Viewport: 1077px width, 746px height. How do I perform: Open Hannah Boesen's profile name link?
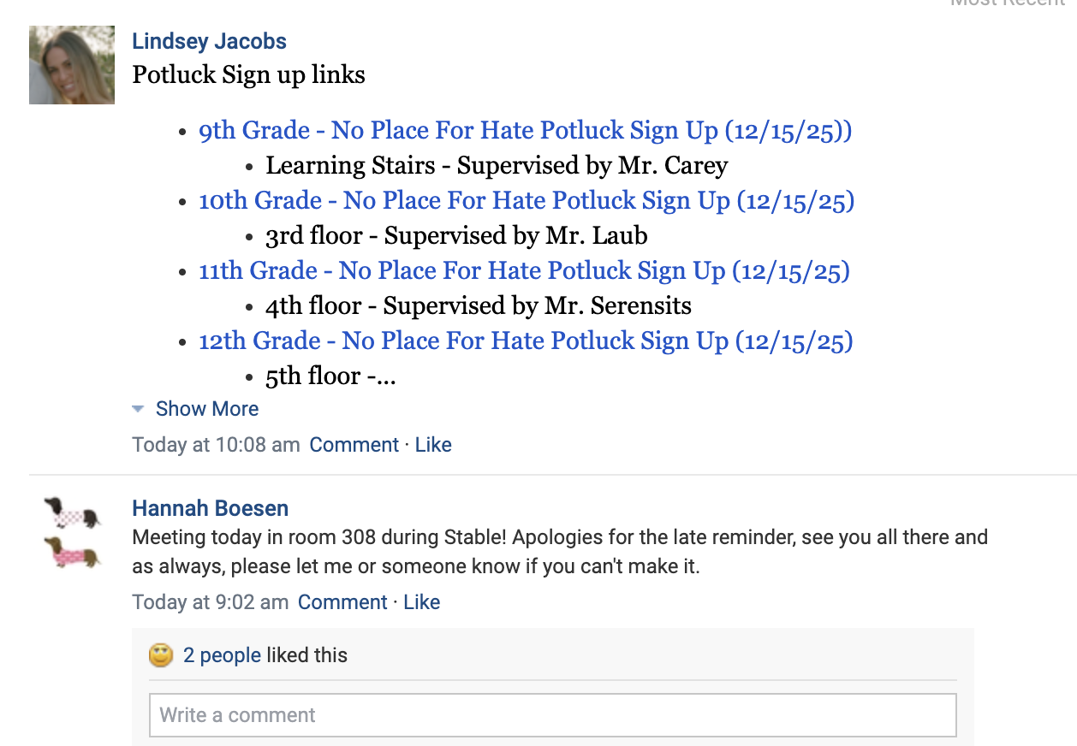pos(210,508)
